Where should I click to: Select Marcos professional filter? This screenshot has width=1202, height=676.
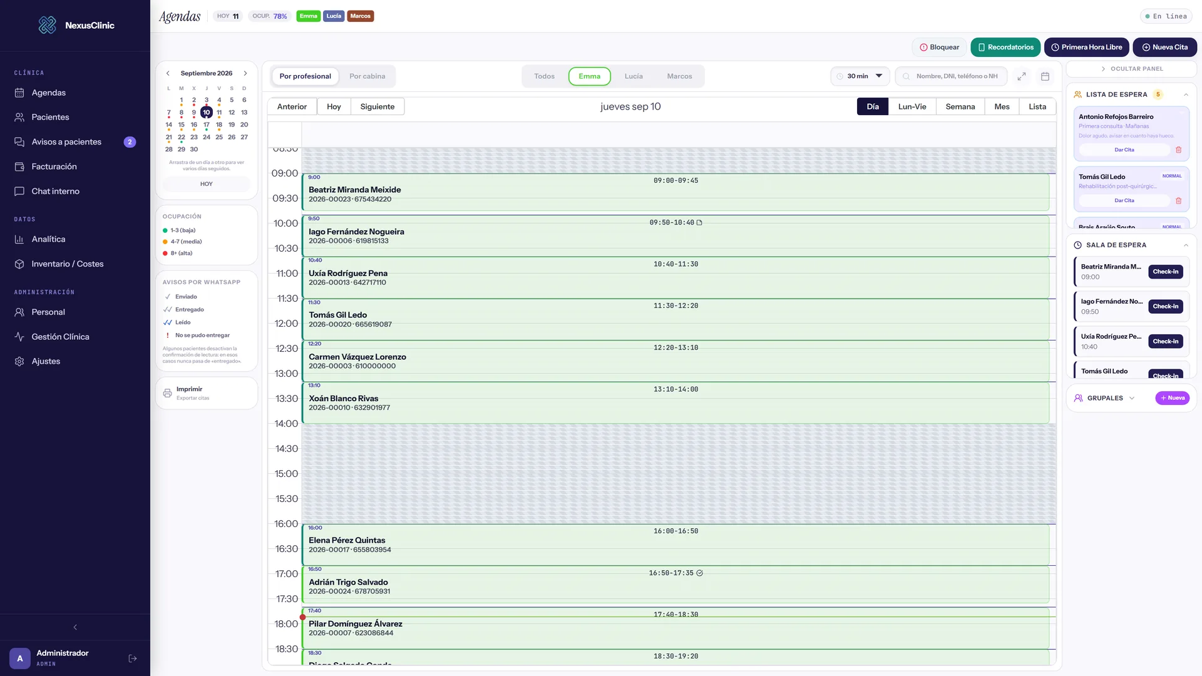679,76
